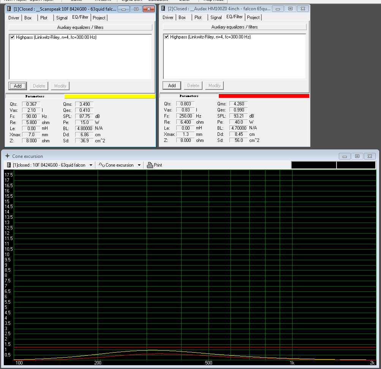Click SPL field 87.75 in Scanspeak window

click(x=84, y=116)
